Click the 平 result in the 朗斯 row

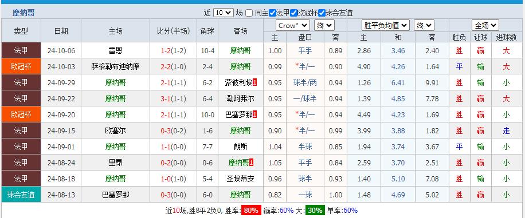click(x=459, y=147)
